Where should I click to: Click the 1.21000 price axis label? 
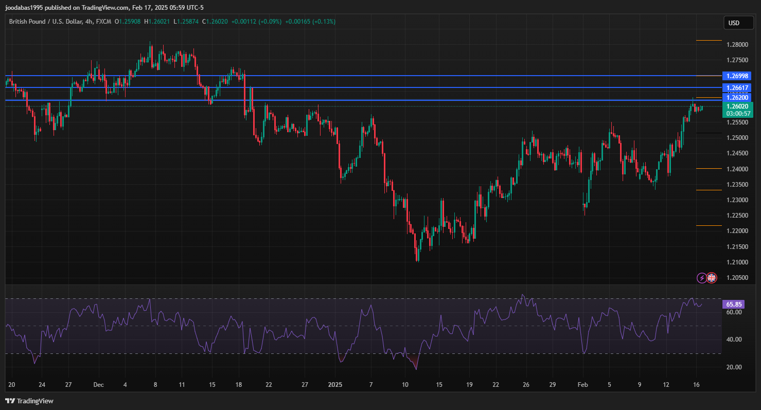tap(737, 262)
